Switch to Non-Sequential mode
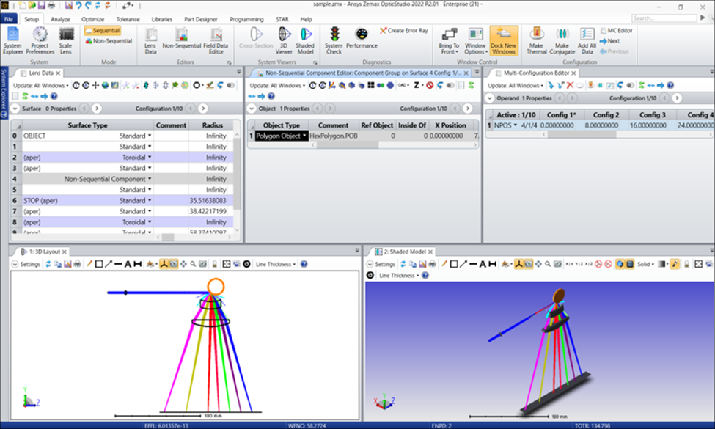 pos(108,41)
